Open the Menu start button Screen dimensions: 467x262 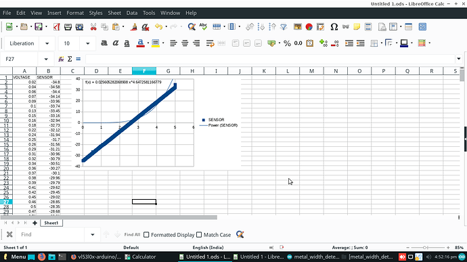pyautogui.click(x=14, y=257)
